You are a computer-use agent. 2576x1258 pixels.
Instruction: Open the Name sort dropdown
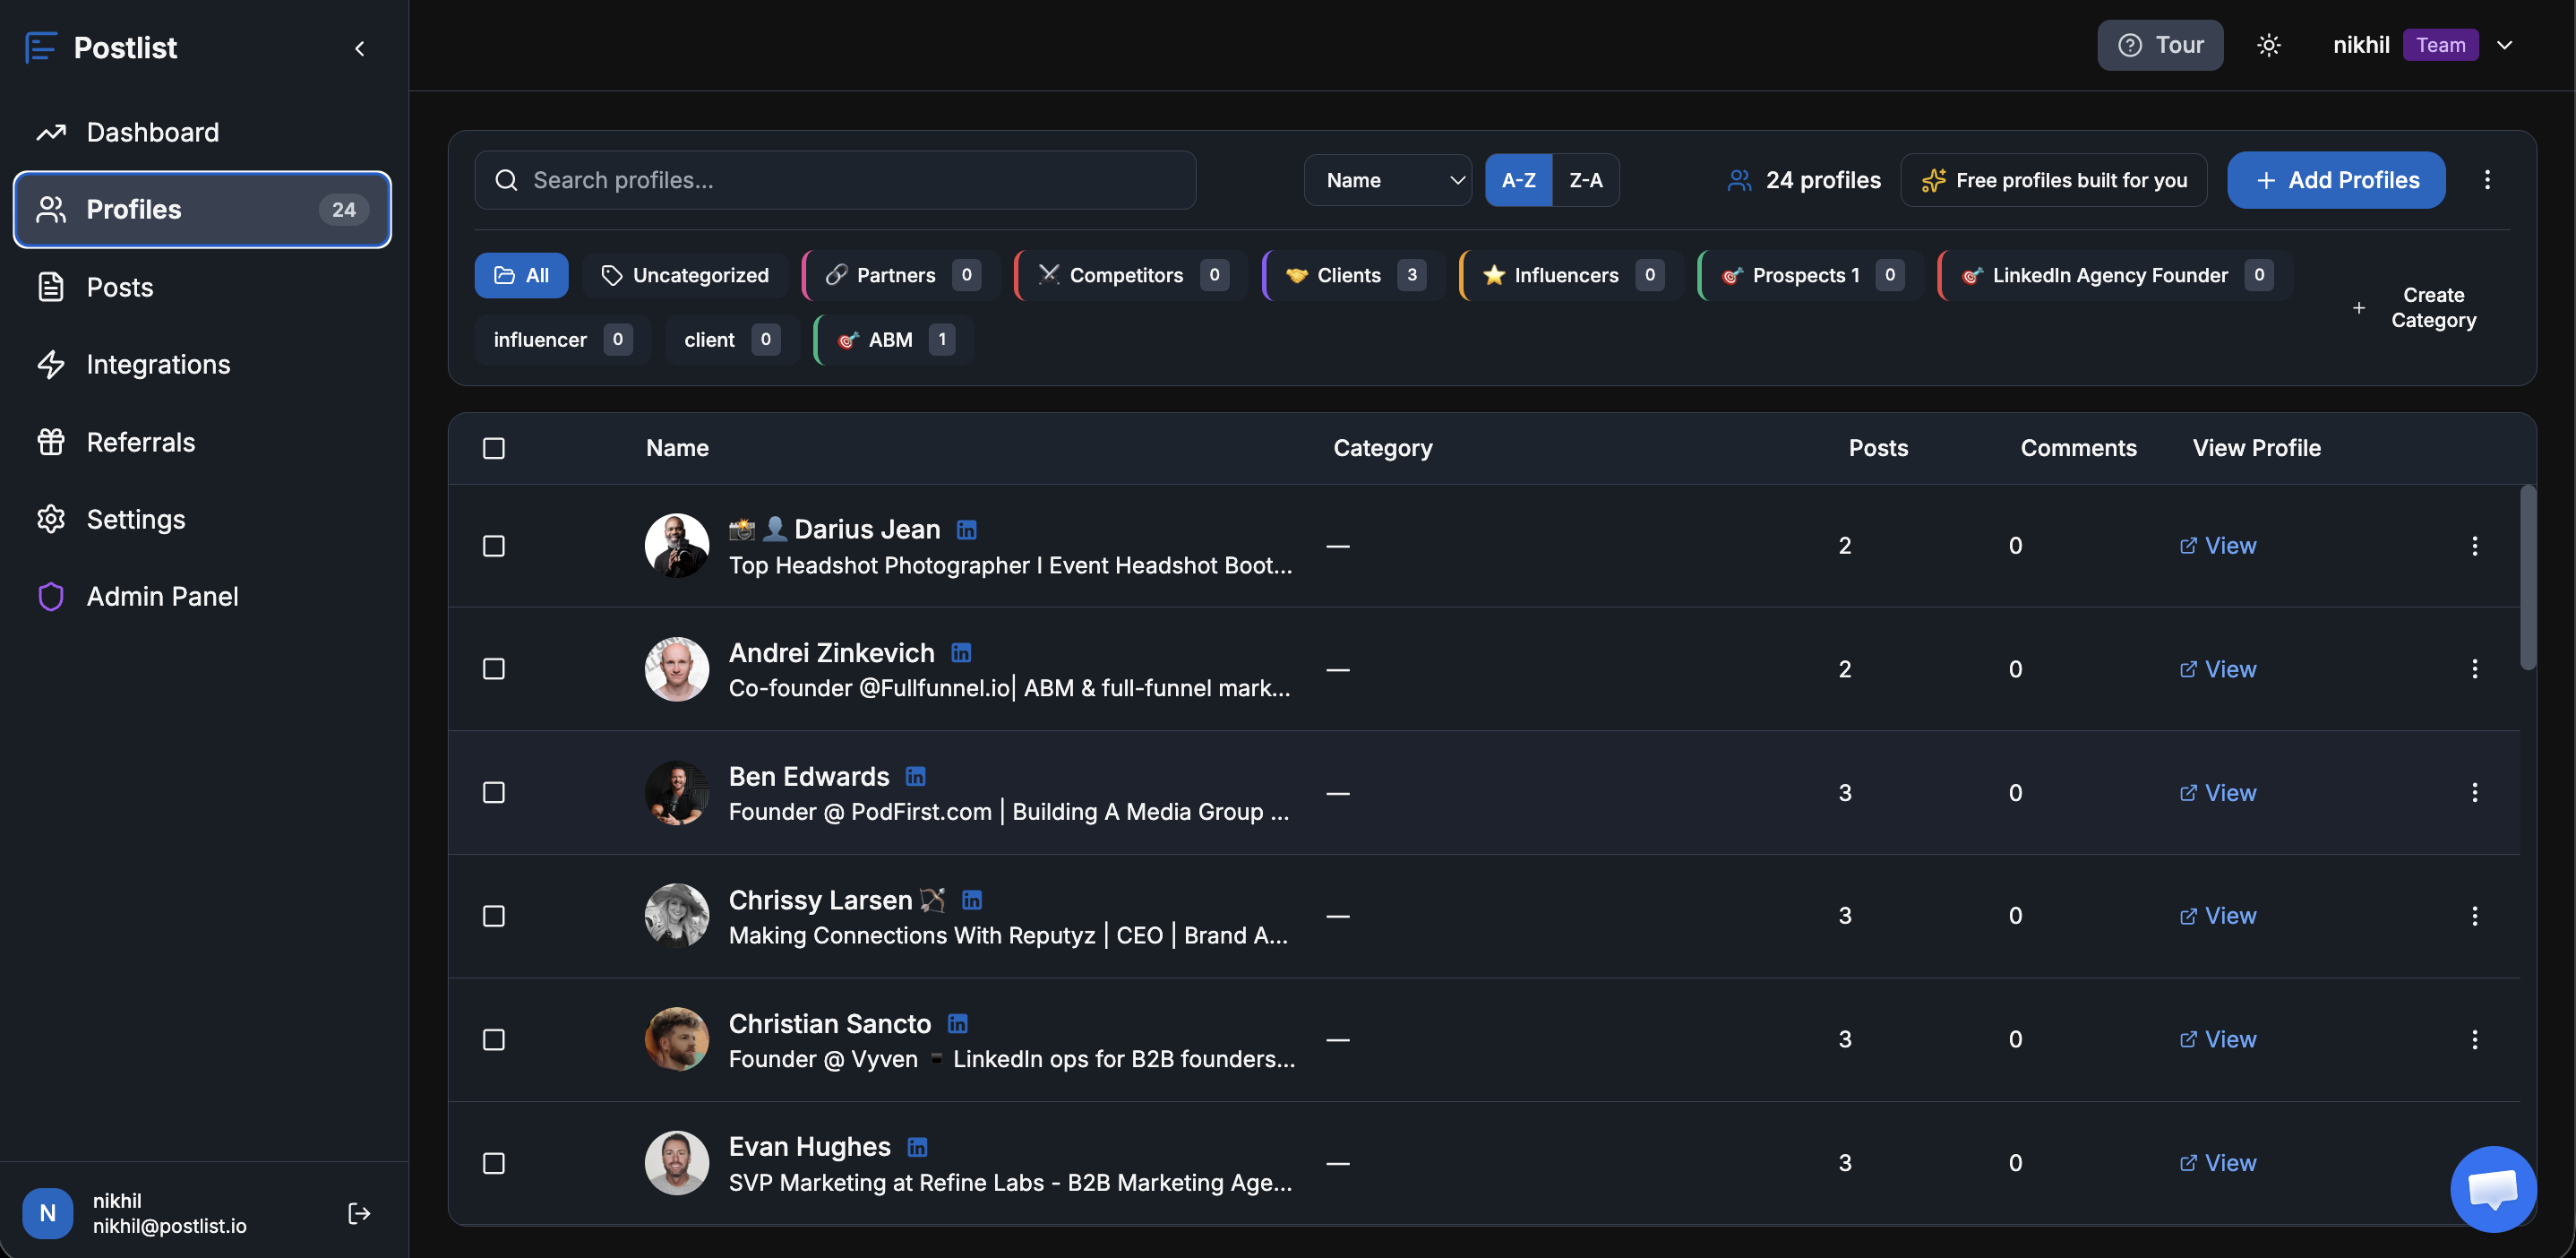point(1387,180)
